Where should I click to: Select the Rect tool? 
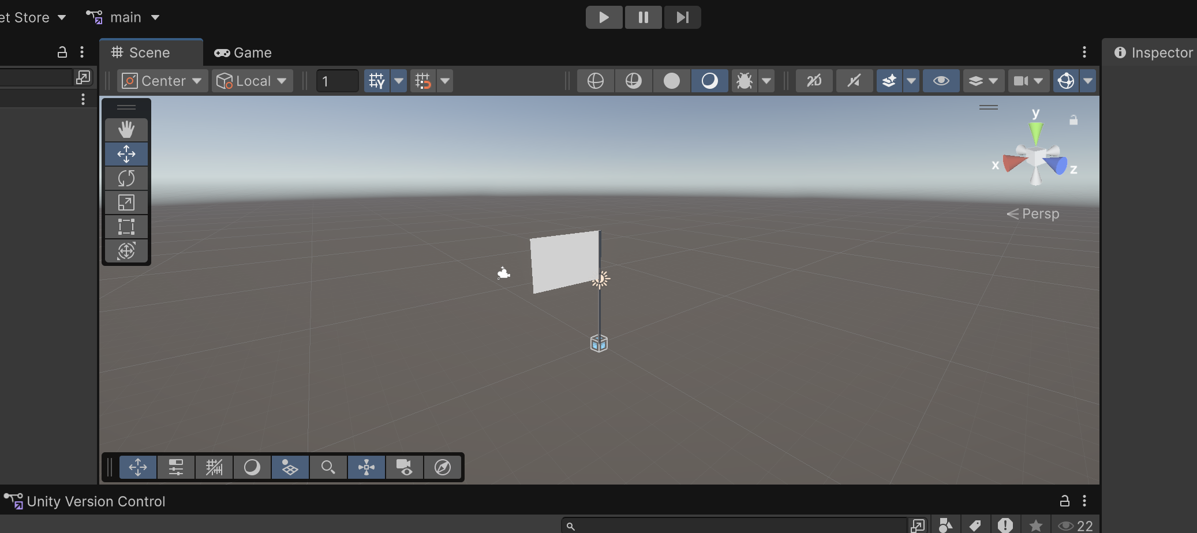click(x=126, y=227)
